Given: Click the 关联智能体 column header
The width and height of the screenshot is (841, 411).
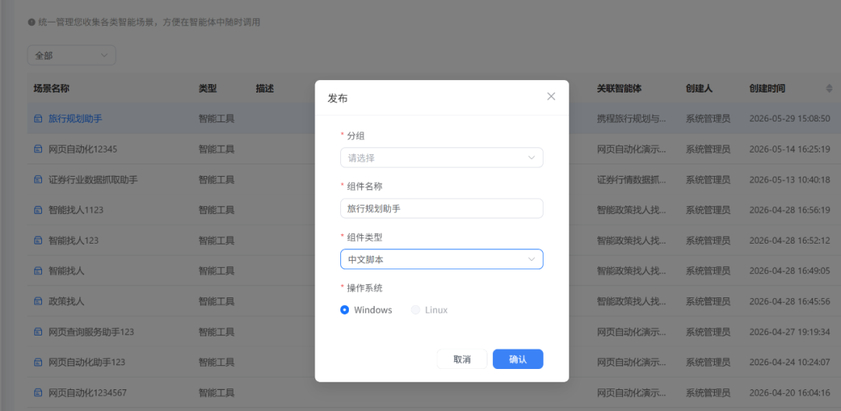Looking at the screenshot, I should coord(620,89).
